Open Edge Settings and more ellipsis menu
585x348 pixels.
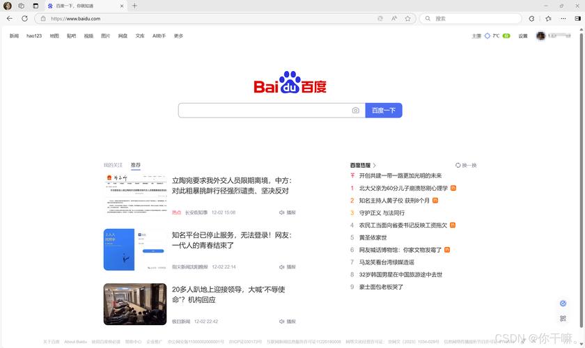click(563, 18)
